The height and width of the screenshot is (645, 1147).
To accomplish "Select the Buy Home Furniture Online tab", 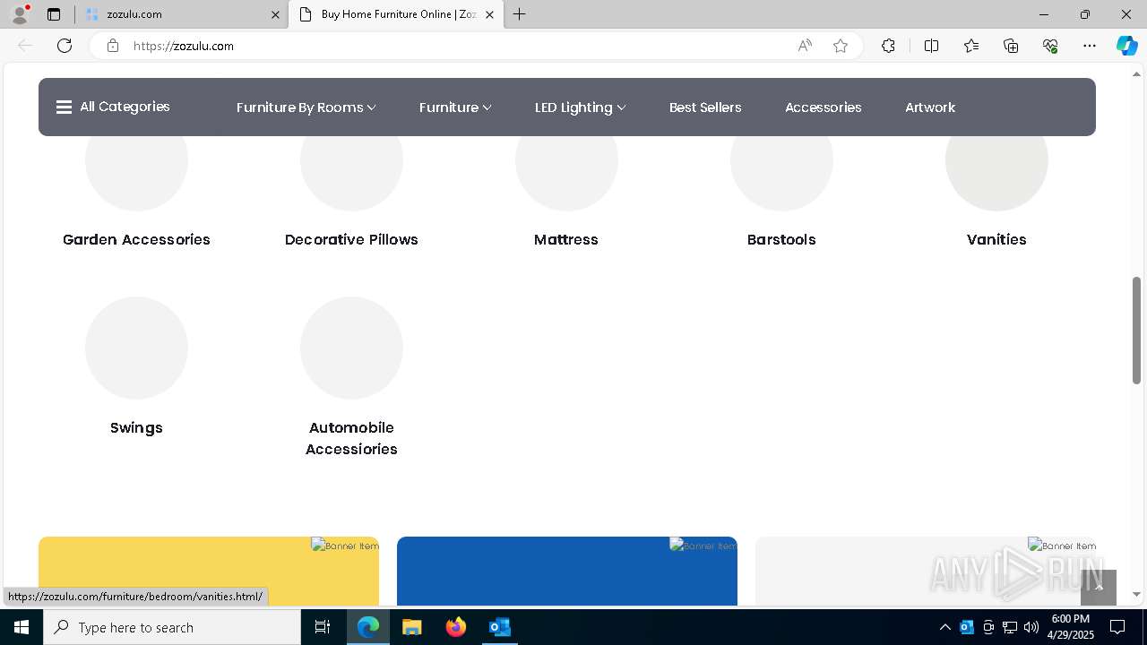I will pyautogui.click(x=396, y=14).
